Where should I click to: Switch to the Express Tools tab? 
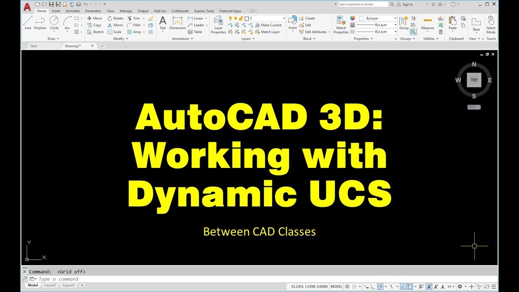pyautogui.click(x=204, y=11)
